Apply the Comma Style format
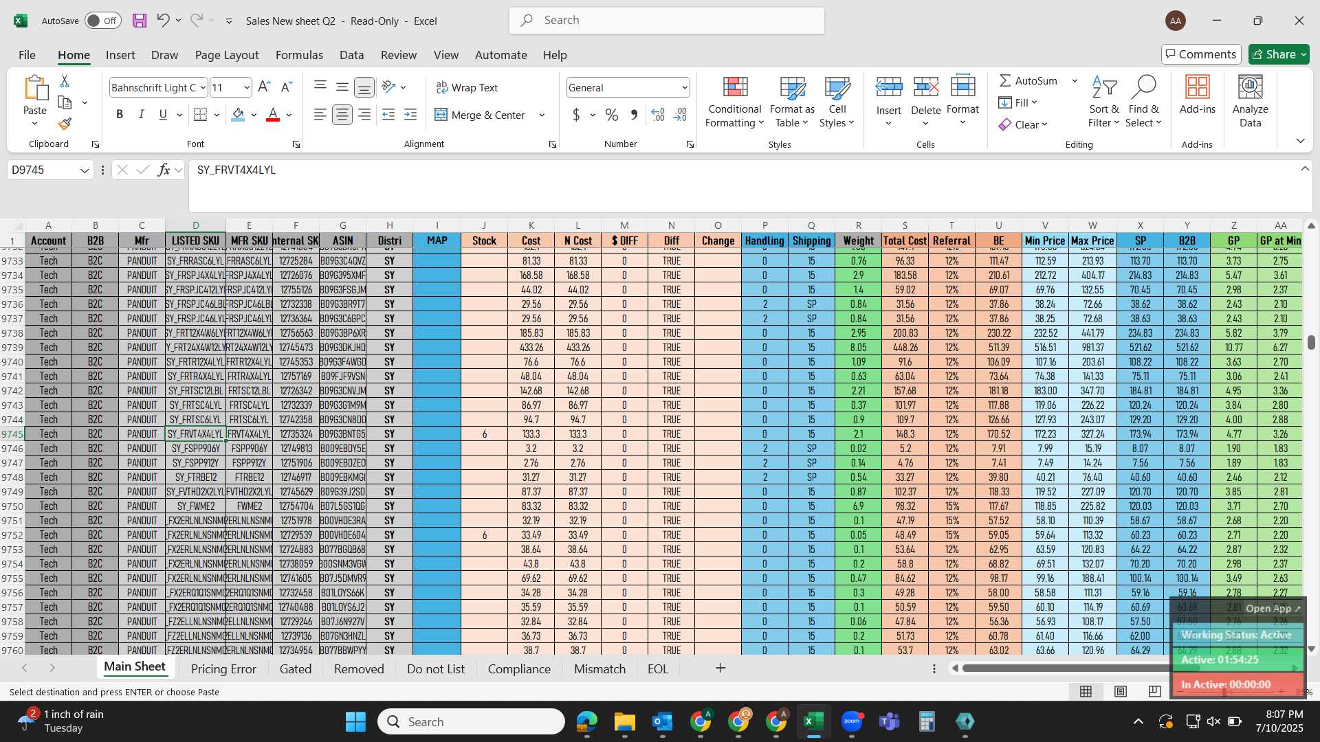Screen dimensions: 1320x742 click(x=634, y=115)
